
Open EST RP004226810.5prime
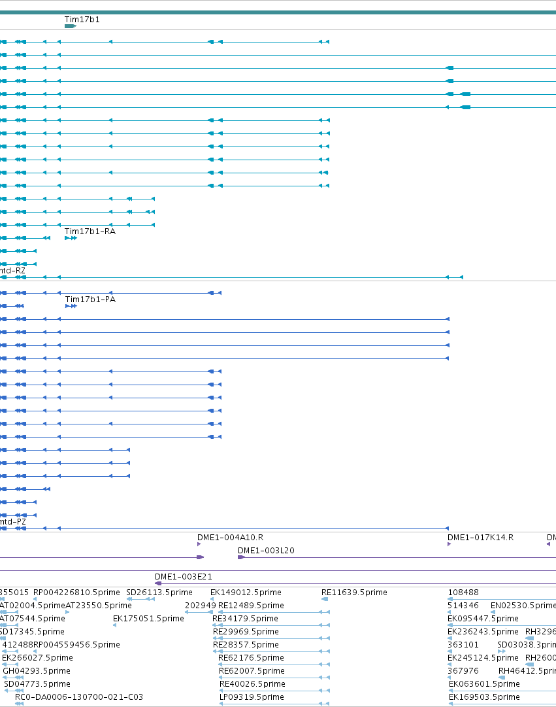tap(76, 593)
